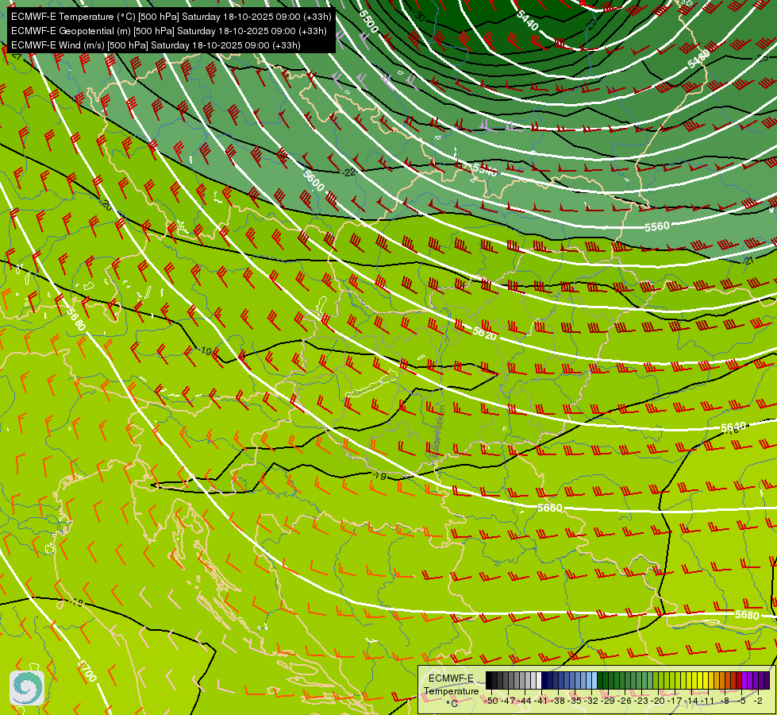The image size is (777, 715).
Task: Click the -21 isotherm label
Action: click(x=748, y=261)
